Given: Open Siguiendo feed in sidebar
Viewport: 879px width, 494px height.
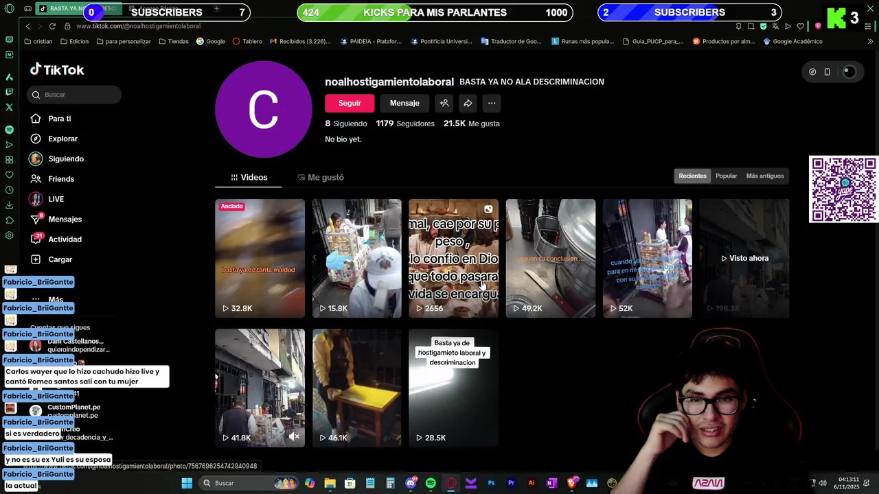Looking at the screenshot, I should pyautogui.click(x=56, y=158).
